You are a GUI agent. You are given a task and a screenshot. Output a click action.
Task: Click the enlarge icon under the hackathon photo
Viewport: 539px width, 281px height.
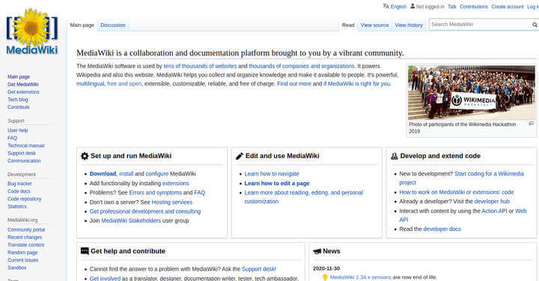531,124
